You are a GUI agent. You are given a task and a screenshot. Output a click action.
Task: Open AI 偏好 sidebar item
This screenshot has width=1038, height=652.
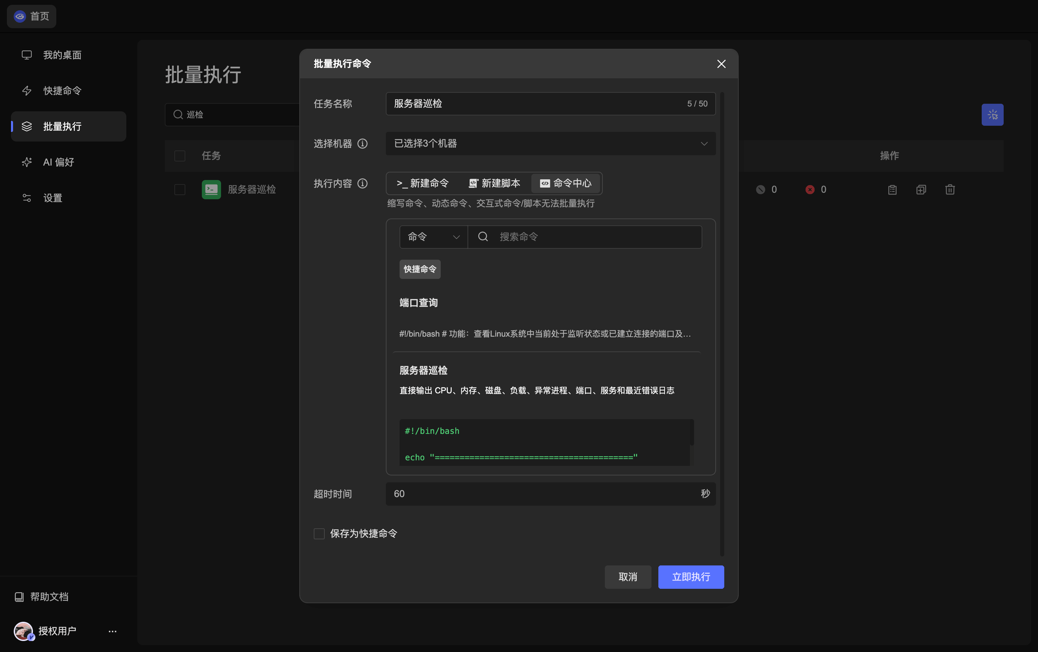tap(69, 162)
